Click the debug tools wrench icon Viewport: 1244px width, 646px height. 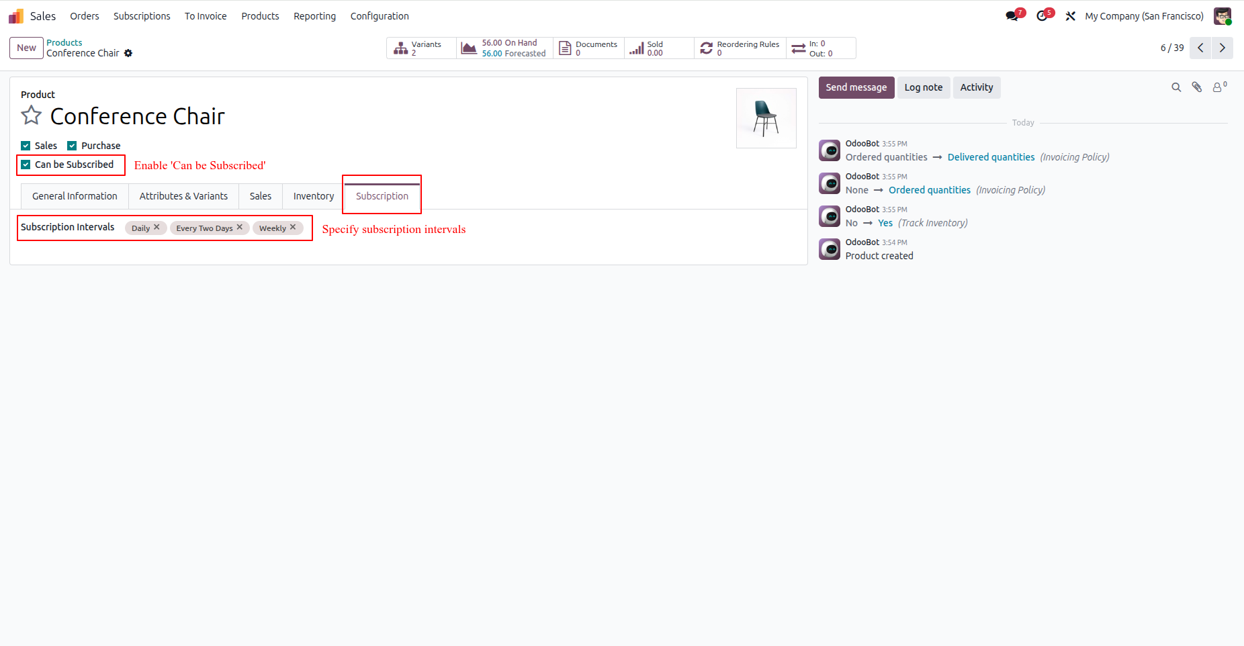point(1071,16)
